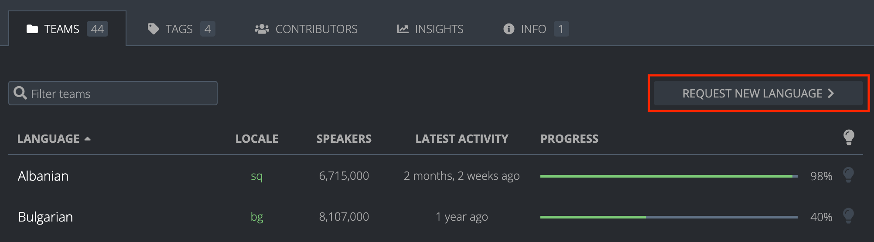
Task: Click the sq locale code
Action: click(x=256, y=176)
